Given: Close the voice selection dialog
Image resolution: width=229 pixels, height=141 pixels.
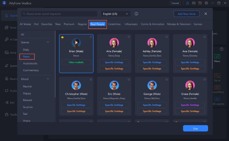Looking at the screenshot, I should tap(206, 14).
